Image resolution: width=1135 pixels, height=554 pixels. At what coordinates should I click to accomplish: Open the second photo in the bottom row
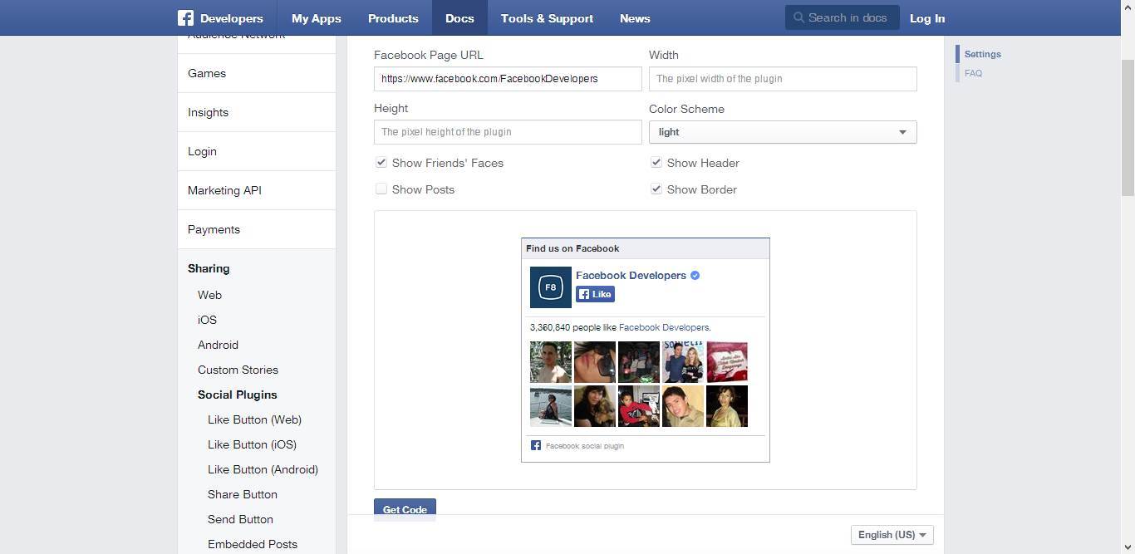[595, 406]
